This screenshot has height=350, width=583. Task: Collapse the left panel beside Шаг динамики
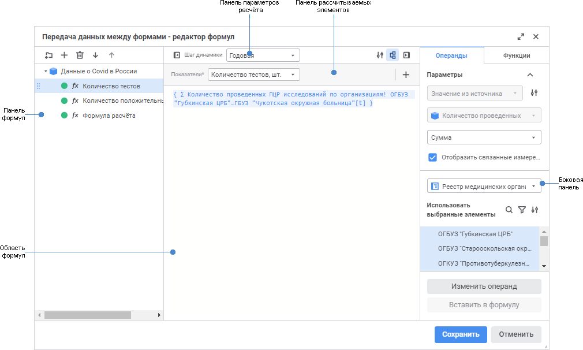click(x=177, y=55)
